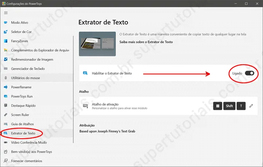
Task: Click the sidebar vertical scrollbar
Action: (73, 89)
